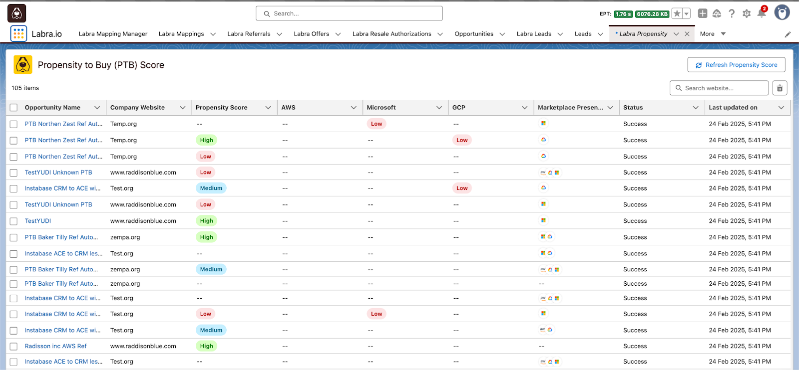The height and width of the screenshot is (370, 799).
Task: Click Refresh Propensity Score button
Action: [x=736, y=65]
